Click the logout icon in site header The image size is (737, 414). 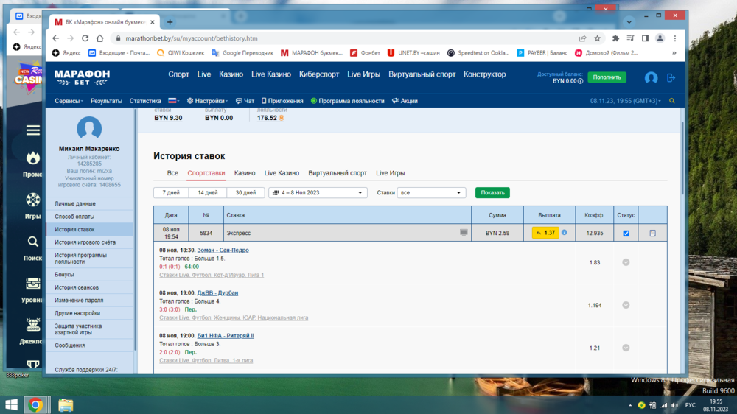point(671,77)
